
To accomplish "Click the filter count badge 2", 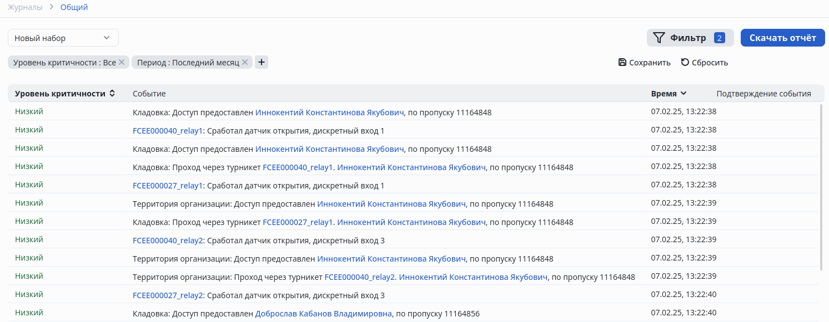I will click(719, 38).
